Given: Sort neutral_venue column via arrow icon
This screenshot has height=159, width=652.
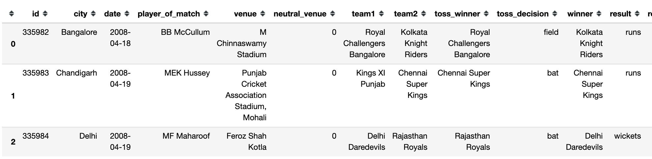Looking at the screenshot, I should click(x=333, y=14).
